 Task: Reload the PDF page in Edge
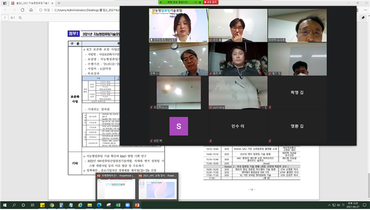tap(22, 10)
